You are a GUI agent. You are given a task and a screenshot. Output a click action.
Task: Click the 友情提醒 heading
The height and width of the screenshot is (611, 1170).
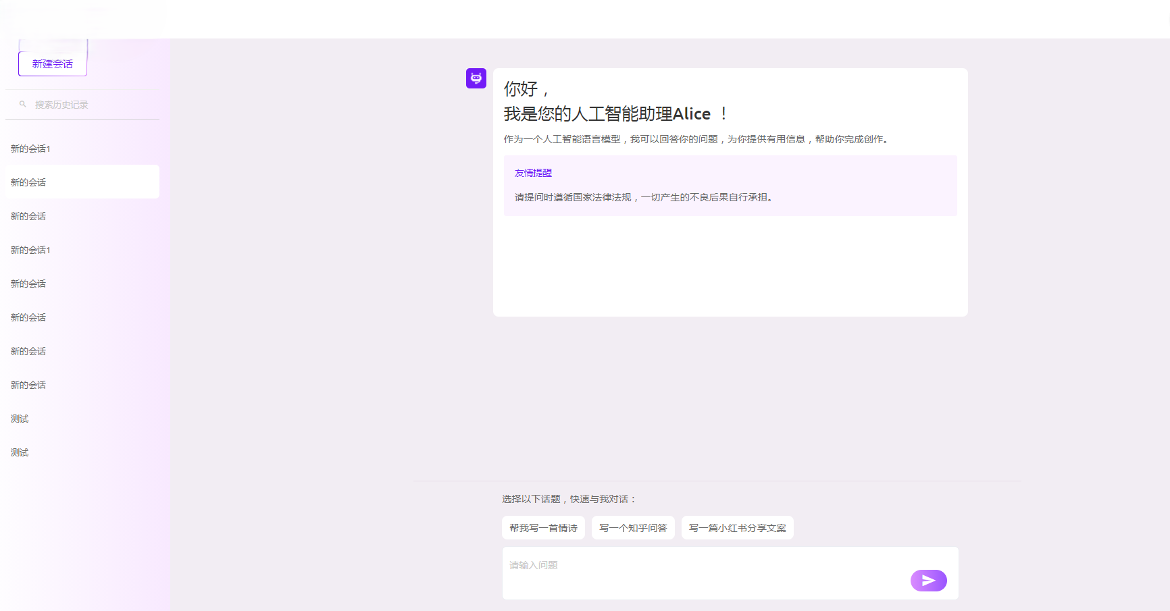point(533,173)
